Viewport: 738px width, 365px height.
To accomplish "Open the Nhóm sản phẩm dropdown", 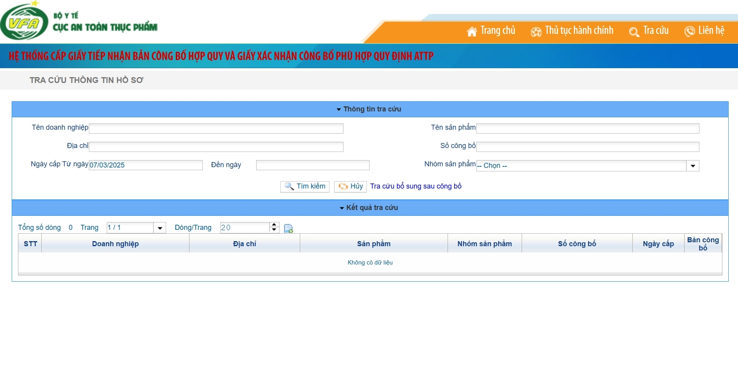I will (693, 166).
